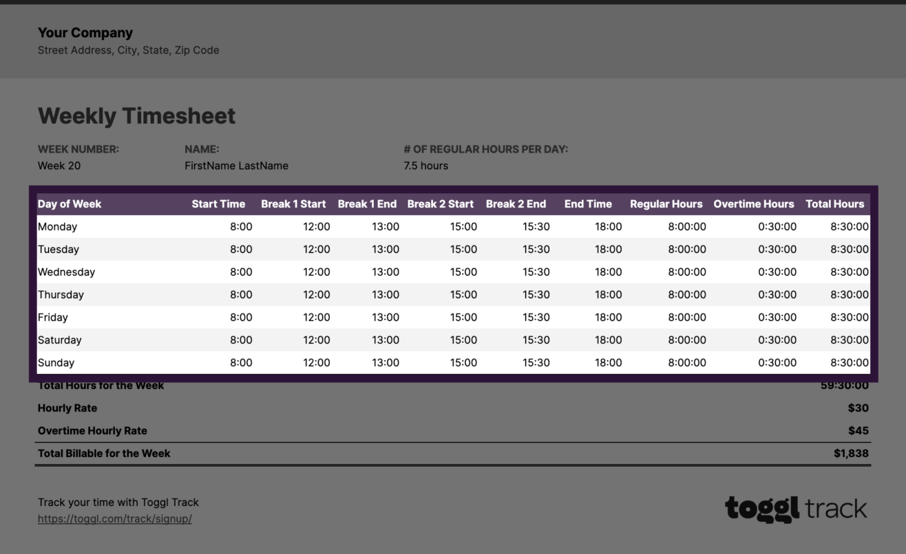Screen dimensions: 906x554
Task: Select the Monday row label
Action: [58, 226]
